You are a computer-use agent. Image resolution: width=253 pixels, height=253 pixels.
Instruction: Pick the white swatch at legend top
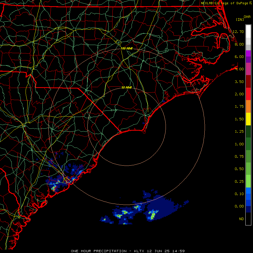[x=248, y=31]
